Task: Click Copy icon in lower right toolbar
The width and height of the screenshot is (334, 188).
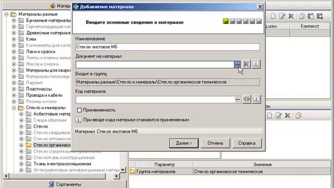Action: click(298, 115)
